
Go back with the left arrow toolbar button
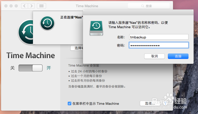pos(24,6)
